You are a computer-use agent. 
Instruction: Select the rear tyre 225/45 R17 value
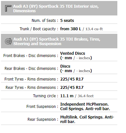click(x=72, y=88)
